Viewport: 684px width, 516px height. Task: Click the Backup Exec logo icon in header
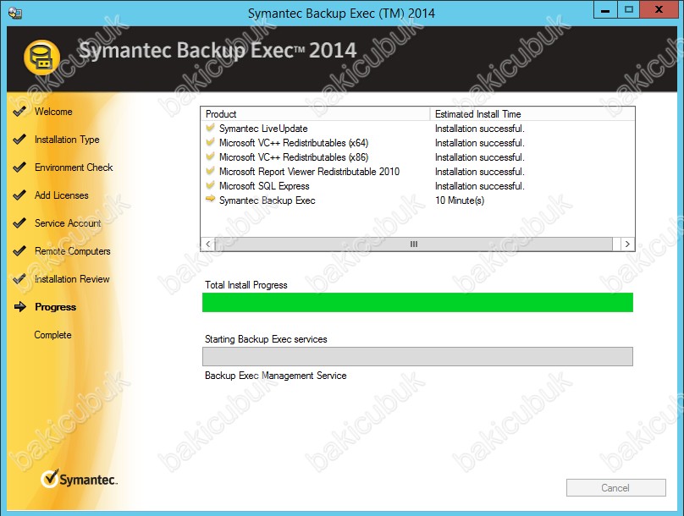[x=41, y=58]
